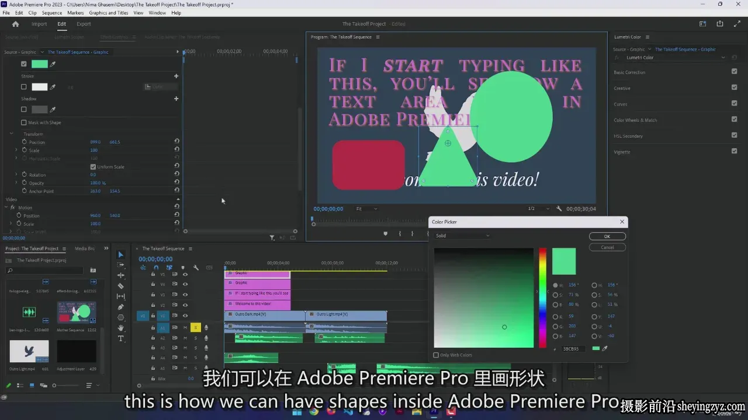Toggle the linked selection button in timeline
Image resolution: width=748 pixels, height=420 pixels.
(169, 268)
